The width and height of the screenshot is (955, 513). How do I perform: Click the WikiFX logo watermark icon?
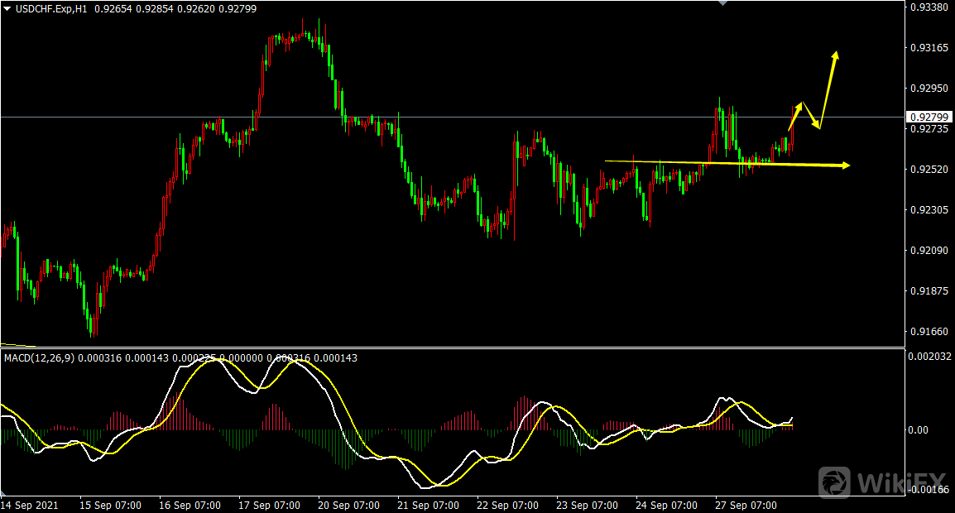coord(835,482)
